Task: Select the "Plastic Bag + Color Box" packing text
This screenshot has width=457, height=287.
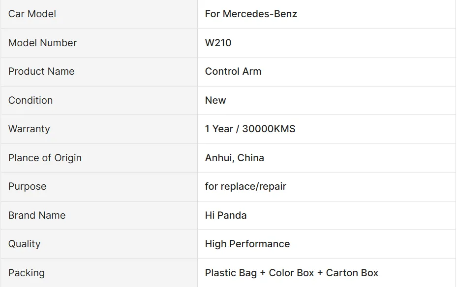Action: (259, 273)
